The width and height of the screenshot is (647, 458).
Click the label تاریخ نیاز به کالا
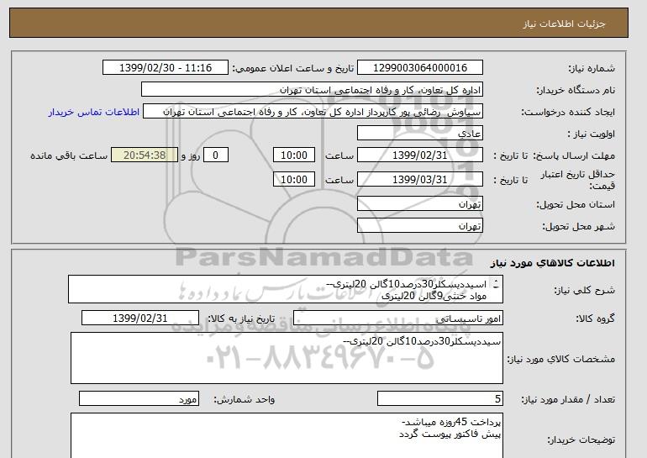[x=241, y=318]
